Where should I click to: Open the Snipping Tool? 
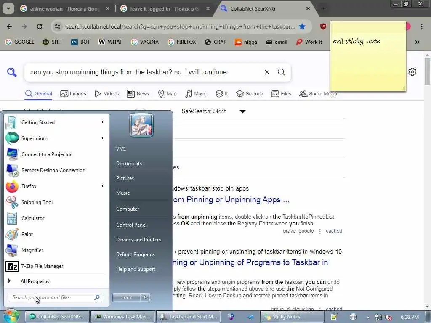(x=56, y=202)
